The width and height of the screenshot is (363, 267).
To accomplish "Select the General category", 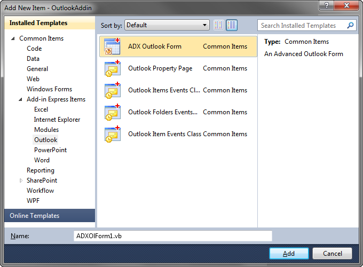I will pos(37,69).
